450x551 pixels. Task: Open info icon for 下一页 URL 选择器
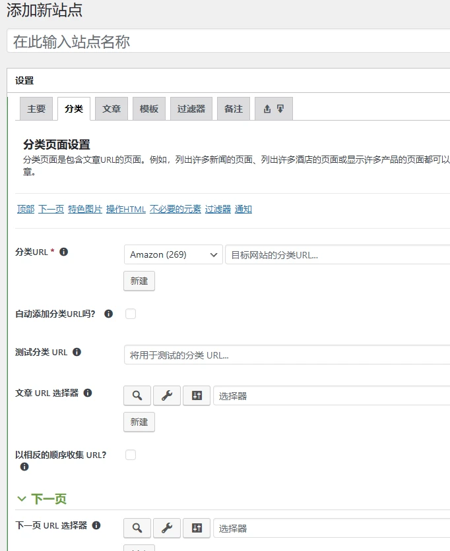(x=96, y=525)
